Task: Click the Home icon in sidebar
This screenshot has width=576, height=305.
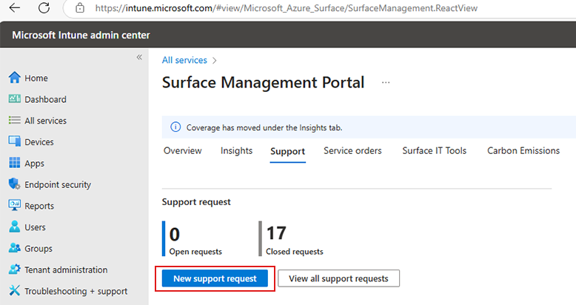Action: [x=14, y=78]
